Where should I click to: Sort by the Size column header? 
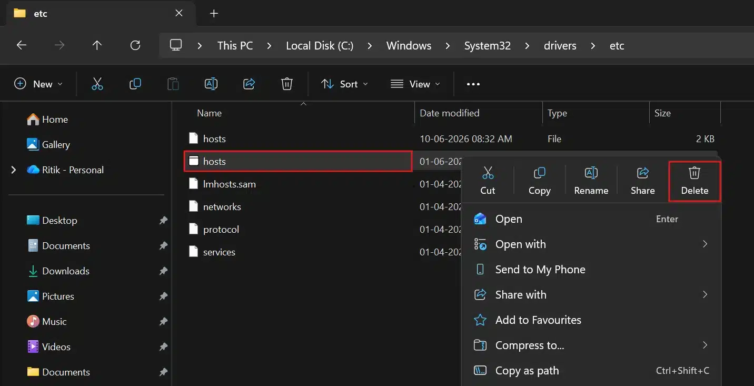pos(662,113)
